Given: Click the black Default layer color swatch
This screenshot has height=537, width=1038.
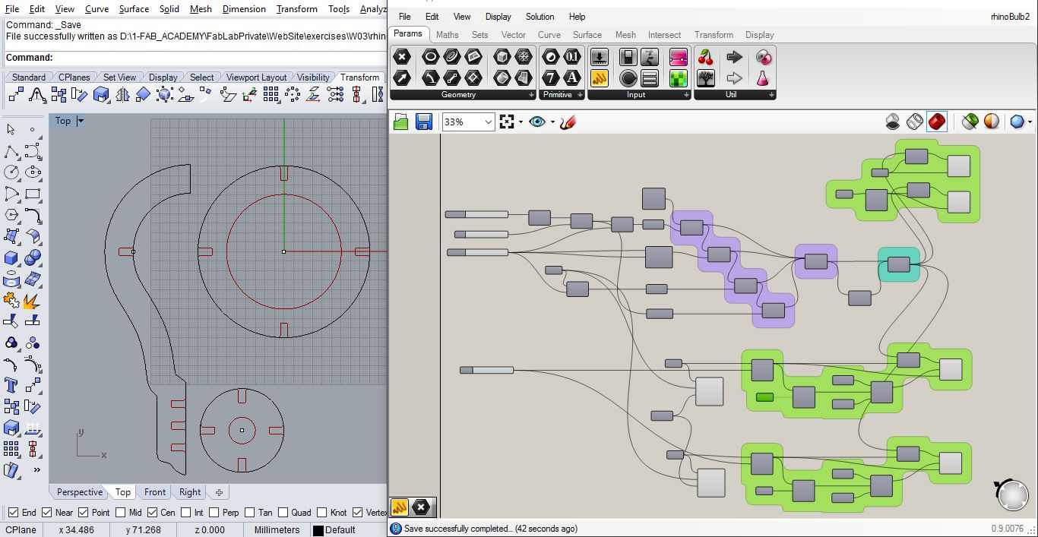Looking at the screenshot, I should [318, 530].
